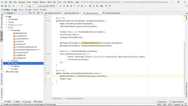188x106 pixels.
Task: Switch to menu_item.xml tab
Action: tap(73, 13)
